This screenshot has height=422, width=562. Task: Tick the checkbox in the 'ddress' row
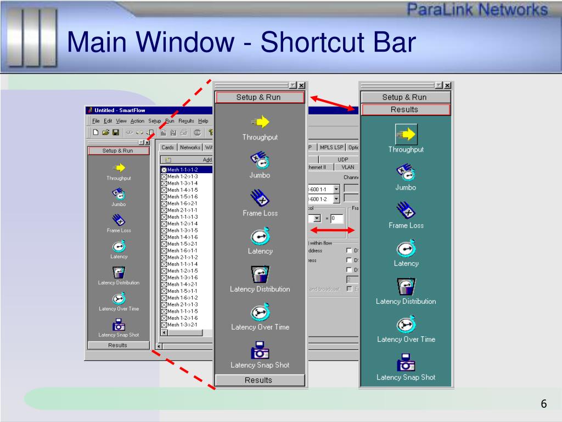coord(349,250)
